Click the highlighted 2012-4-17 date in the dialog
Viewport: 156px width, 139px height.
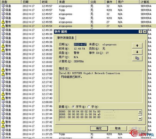pos(80,45)
